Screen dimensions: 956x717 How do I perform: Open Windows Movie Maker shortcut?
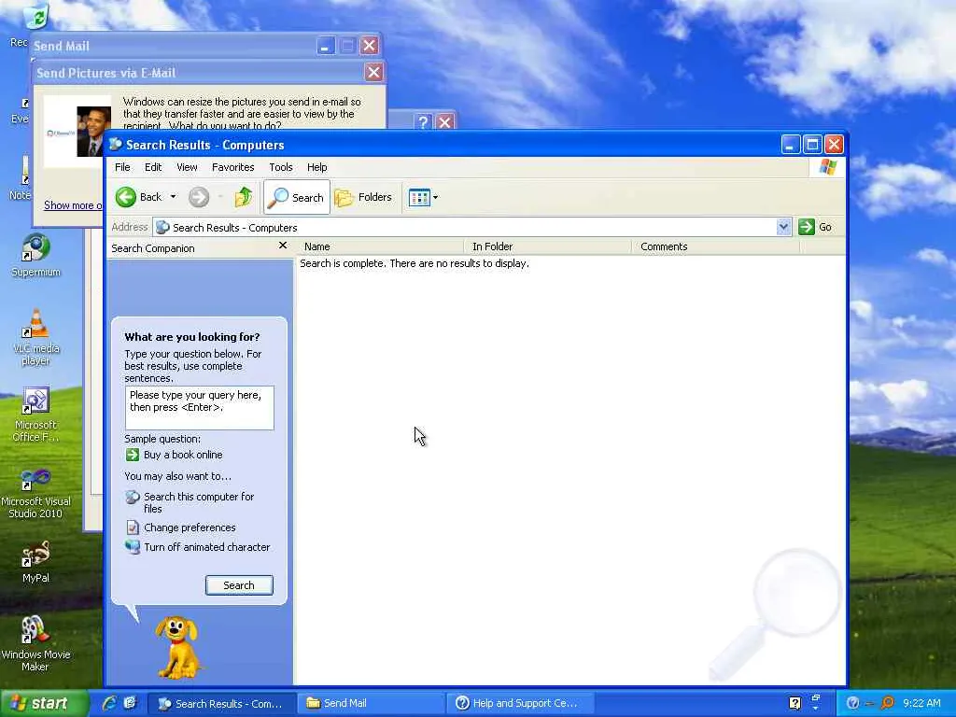(35, 644)
